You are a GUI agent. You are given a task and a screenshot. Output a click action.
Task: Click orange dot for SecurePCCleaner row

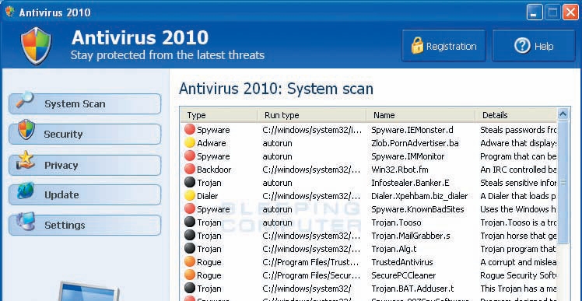[190, 275]
